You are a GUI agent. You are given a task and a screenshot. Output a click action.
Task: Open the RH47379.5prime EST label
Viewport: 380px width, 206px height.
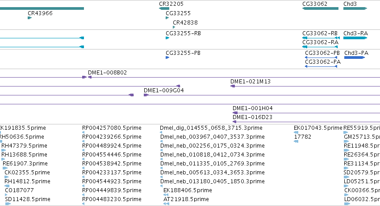point(24,146)
